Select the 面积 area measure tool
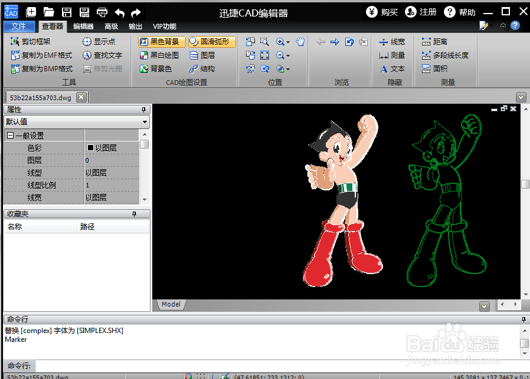Viewport: 530px width, 379px height. (x=434, y=68)
